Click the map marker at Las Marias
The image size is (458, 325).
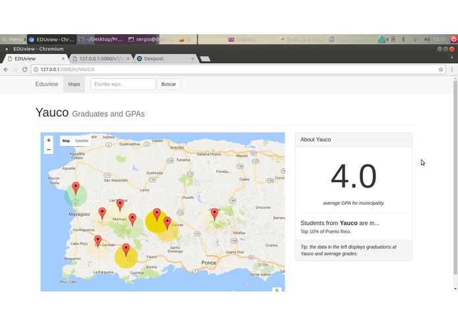point(120,205)
